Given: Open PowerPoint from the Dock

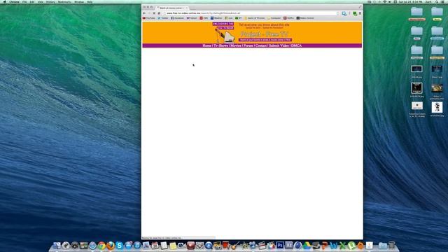Looking at the screenshot, I should [325, 246].
